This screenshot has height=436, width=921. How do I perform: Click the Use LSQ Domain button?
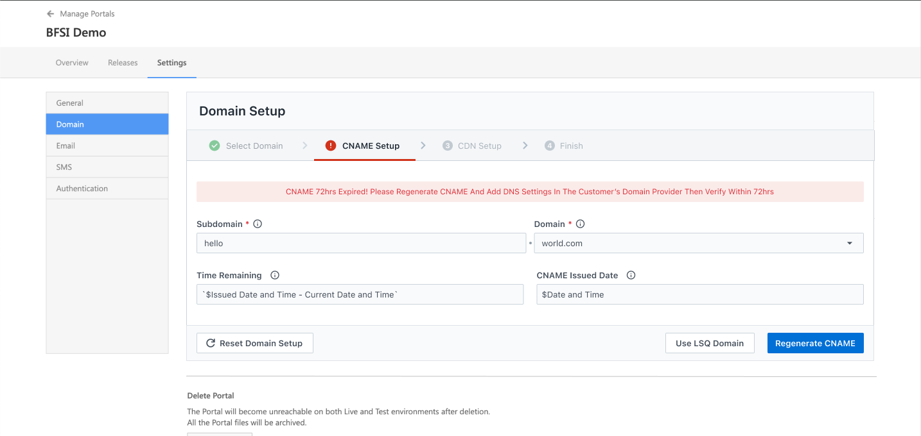tap(710, 342)
